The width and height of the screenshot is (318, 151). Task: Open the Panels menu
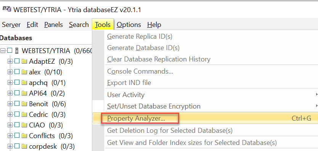click(x=53, y=25)
